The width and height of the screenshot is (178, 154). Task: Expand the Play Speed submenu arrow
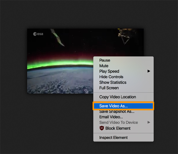click(149, 71)
